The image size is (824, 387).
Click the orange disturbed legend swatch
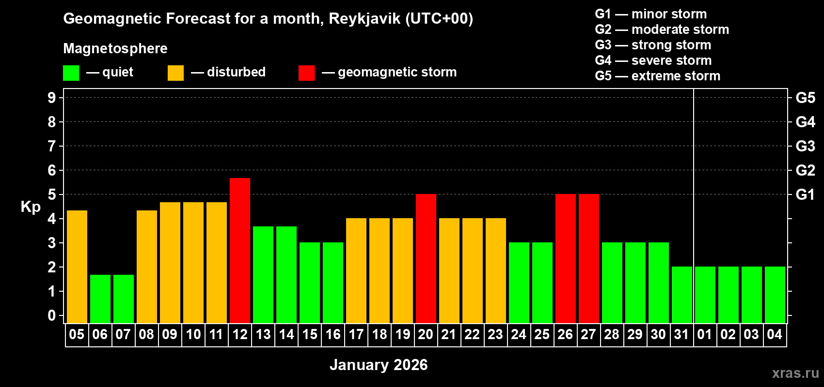(x=175, y=73)
